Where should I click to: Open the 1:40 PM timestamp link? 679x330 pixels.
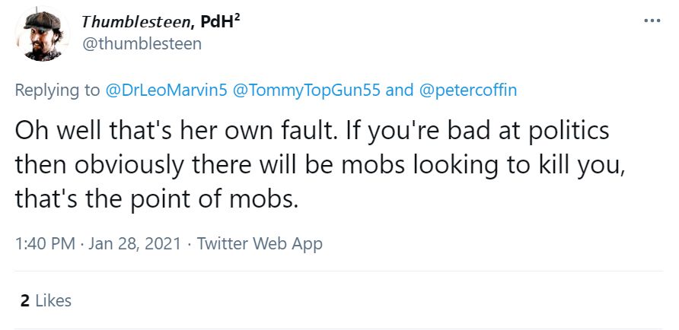coord(45,244)
